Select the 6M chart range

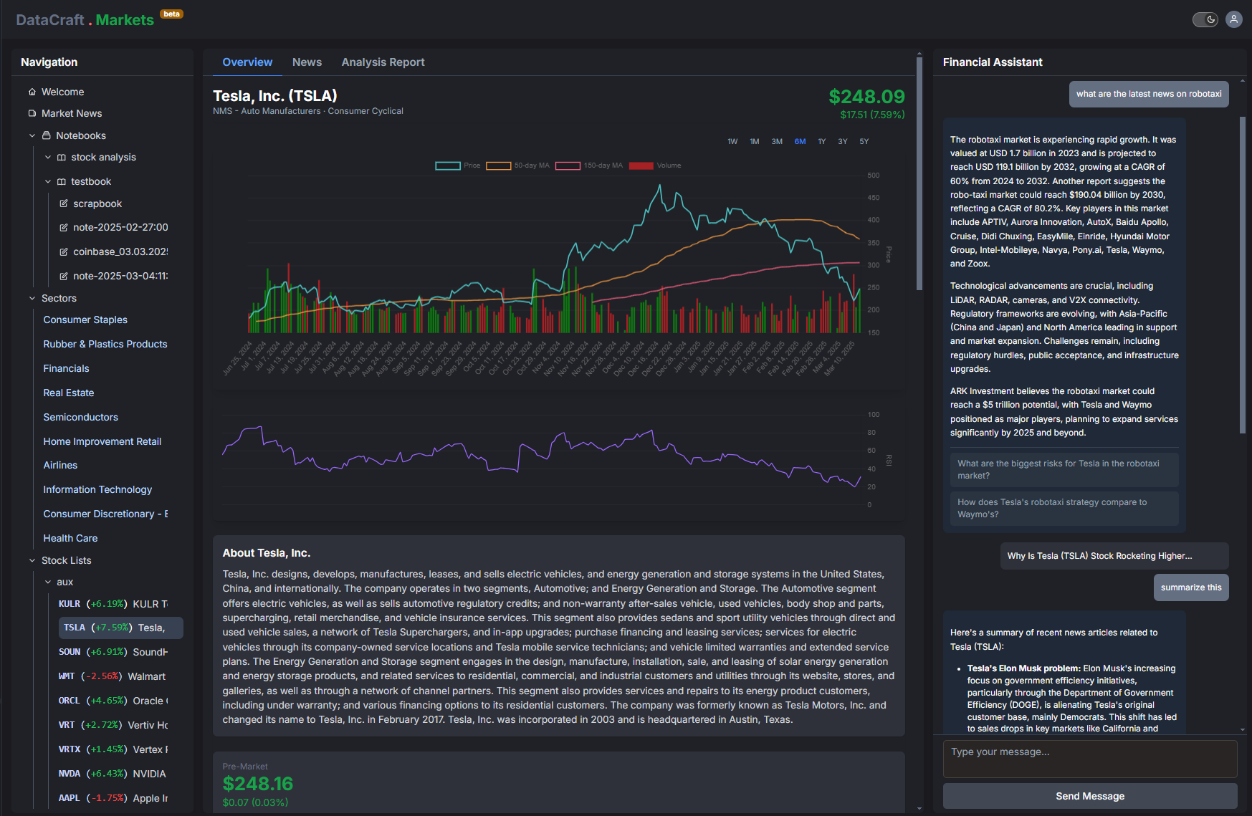[800, 141]
